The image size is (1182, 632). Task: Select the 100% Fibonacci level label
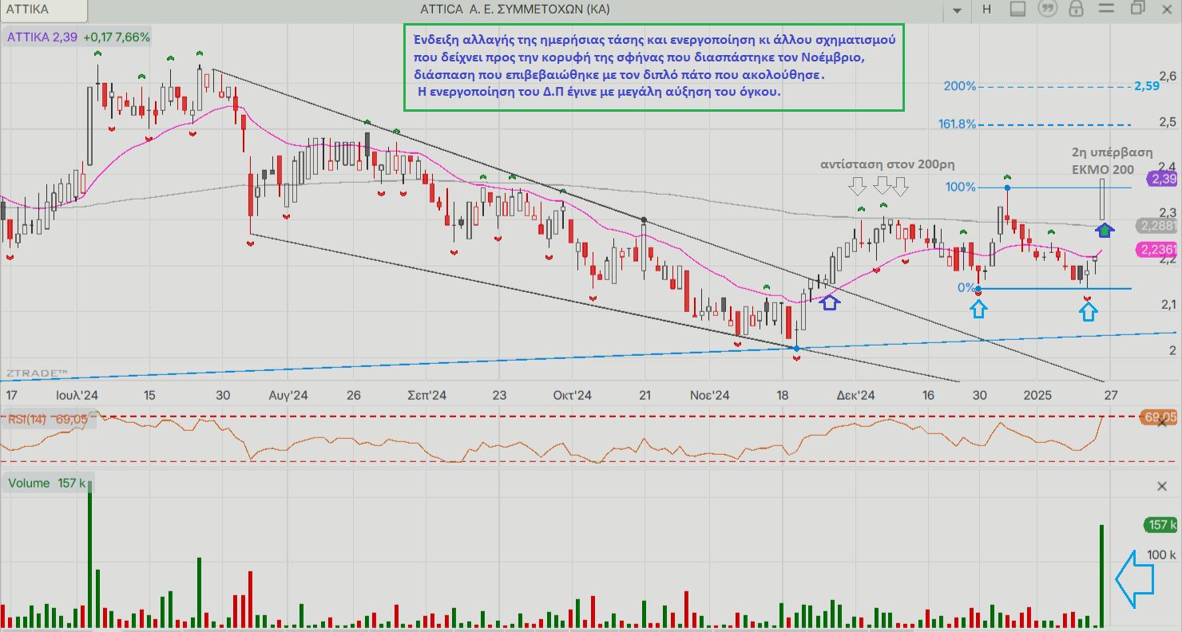click(961, 187)
